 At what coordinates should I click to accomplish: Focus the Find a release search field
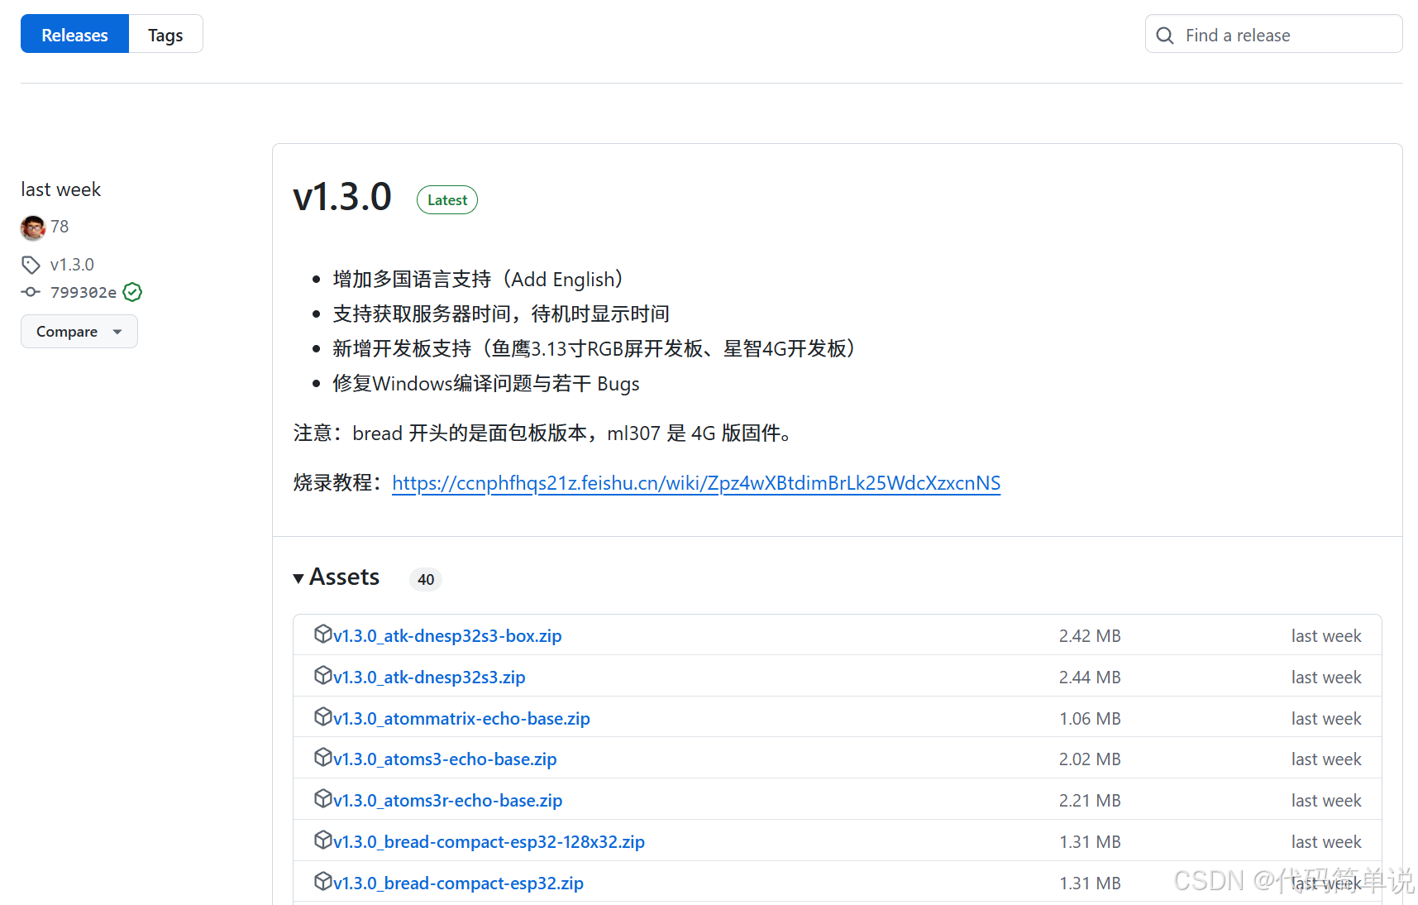[1273, 35]
